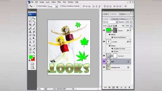Screen dimensions: 162x91
Task: Toggle lock image pixels
Action: (x=111, y=26)
